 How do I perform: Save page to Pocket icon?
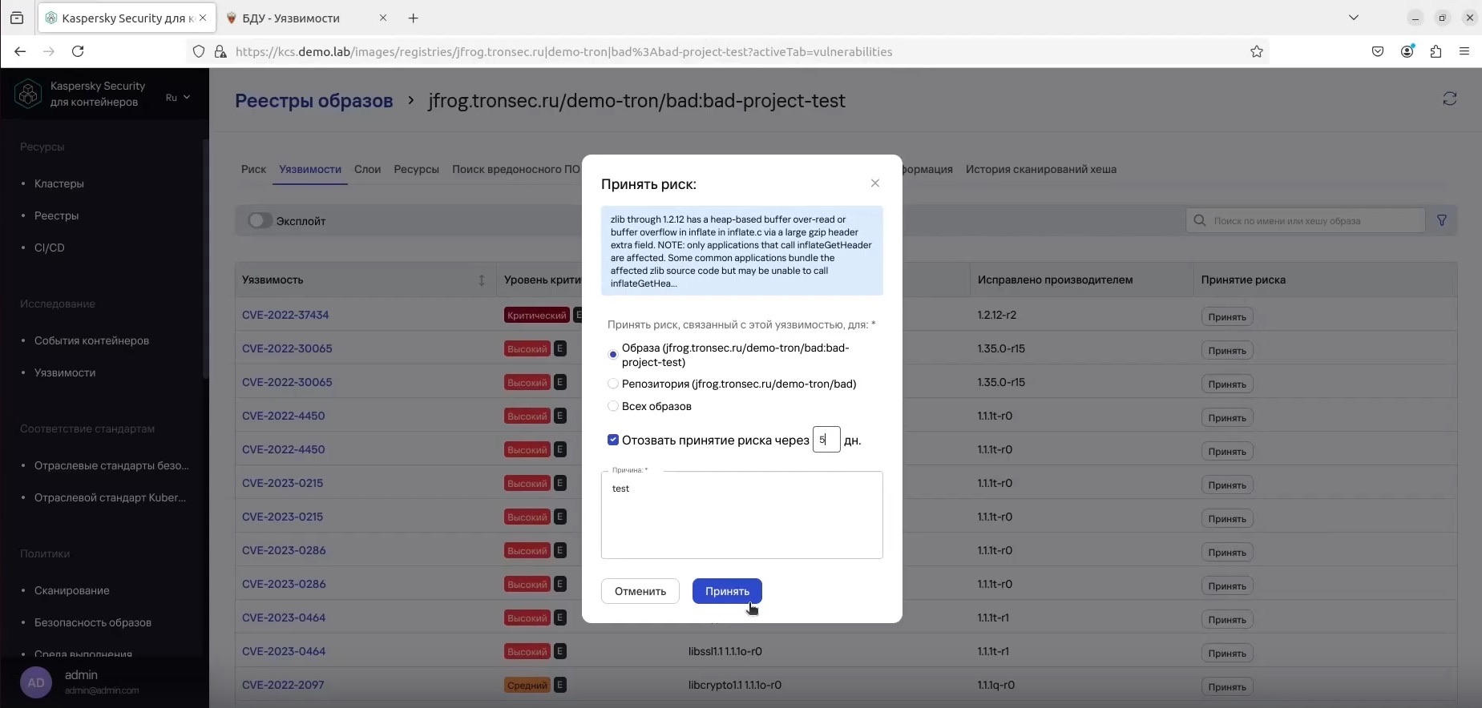tap(1378, 51)
